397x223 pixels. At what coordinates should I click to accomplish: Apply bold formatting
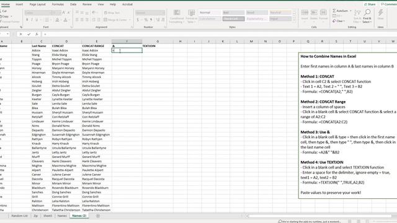[x=27, y=20]
